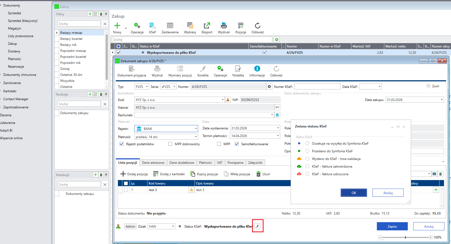Screen dimensions: 451x244
Task: Open the Informacje info icon
Action: (257, 69)
